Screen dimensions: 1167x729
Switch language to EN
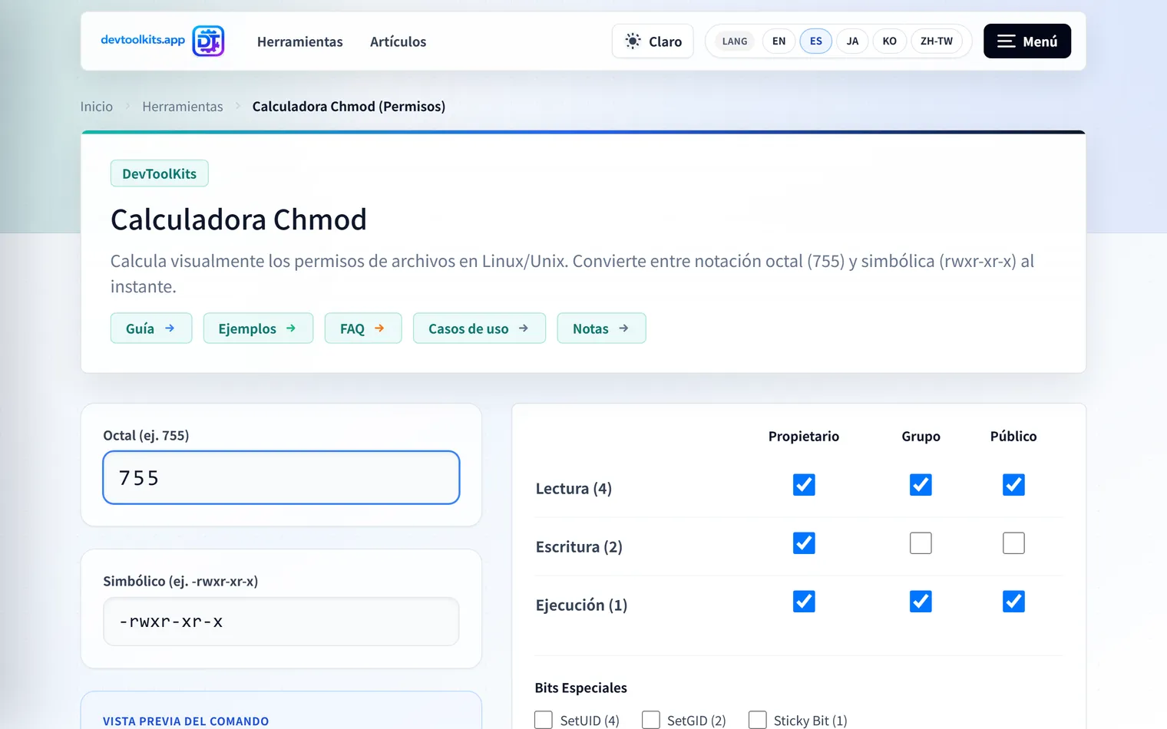(779, 41)
